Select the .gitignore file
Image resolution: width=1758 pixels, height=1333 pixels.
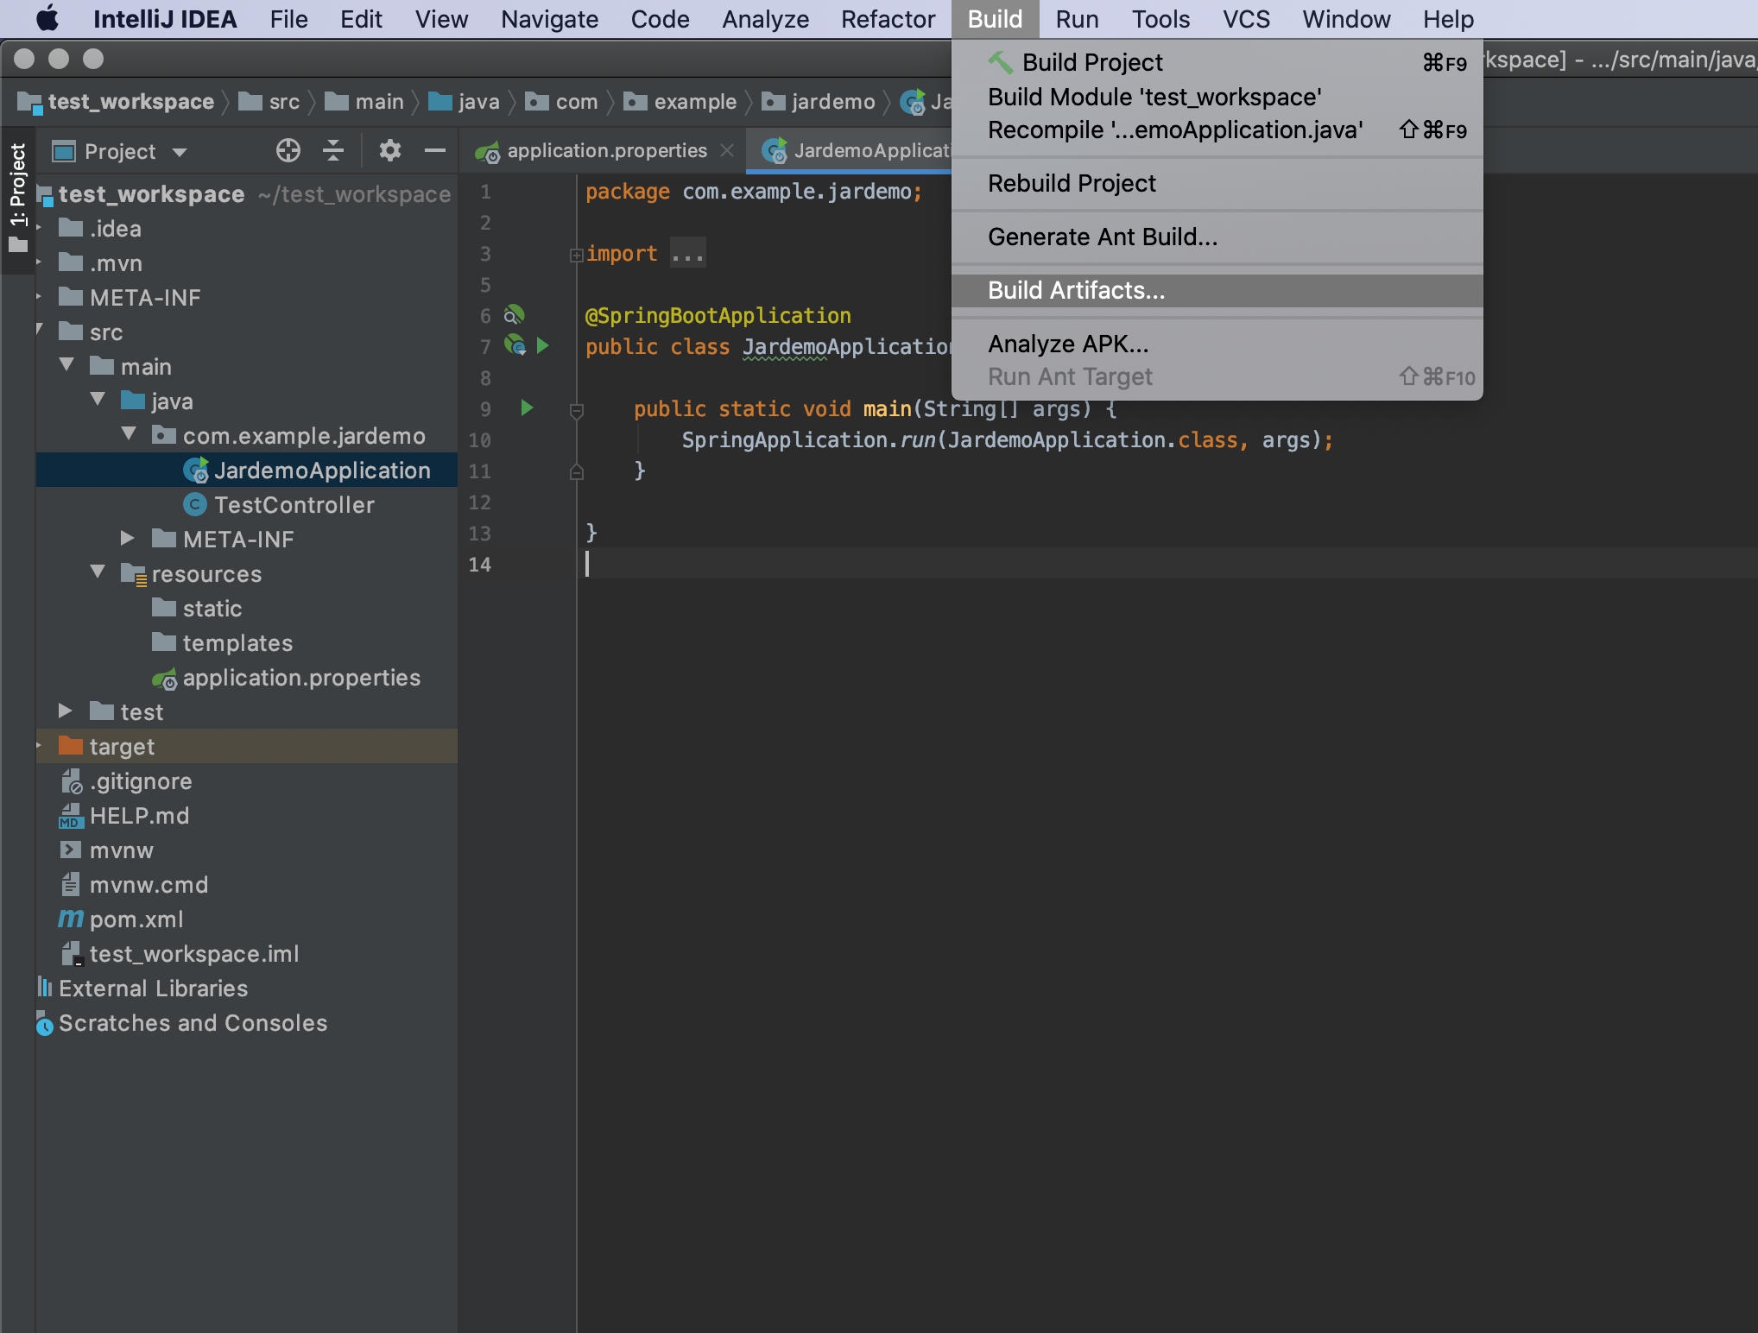(x=126, y=781)
